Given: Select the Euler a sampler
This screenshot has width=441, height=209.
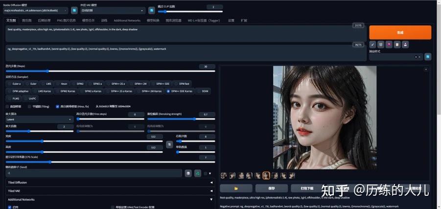Looking at the screenshot, I should pyautogui.click(x=14, y=84).
